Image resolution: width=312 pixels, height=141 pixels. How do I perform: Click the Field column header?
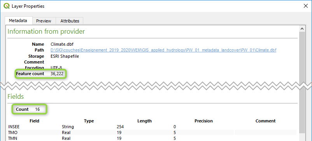click(34, 121)
